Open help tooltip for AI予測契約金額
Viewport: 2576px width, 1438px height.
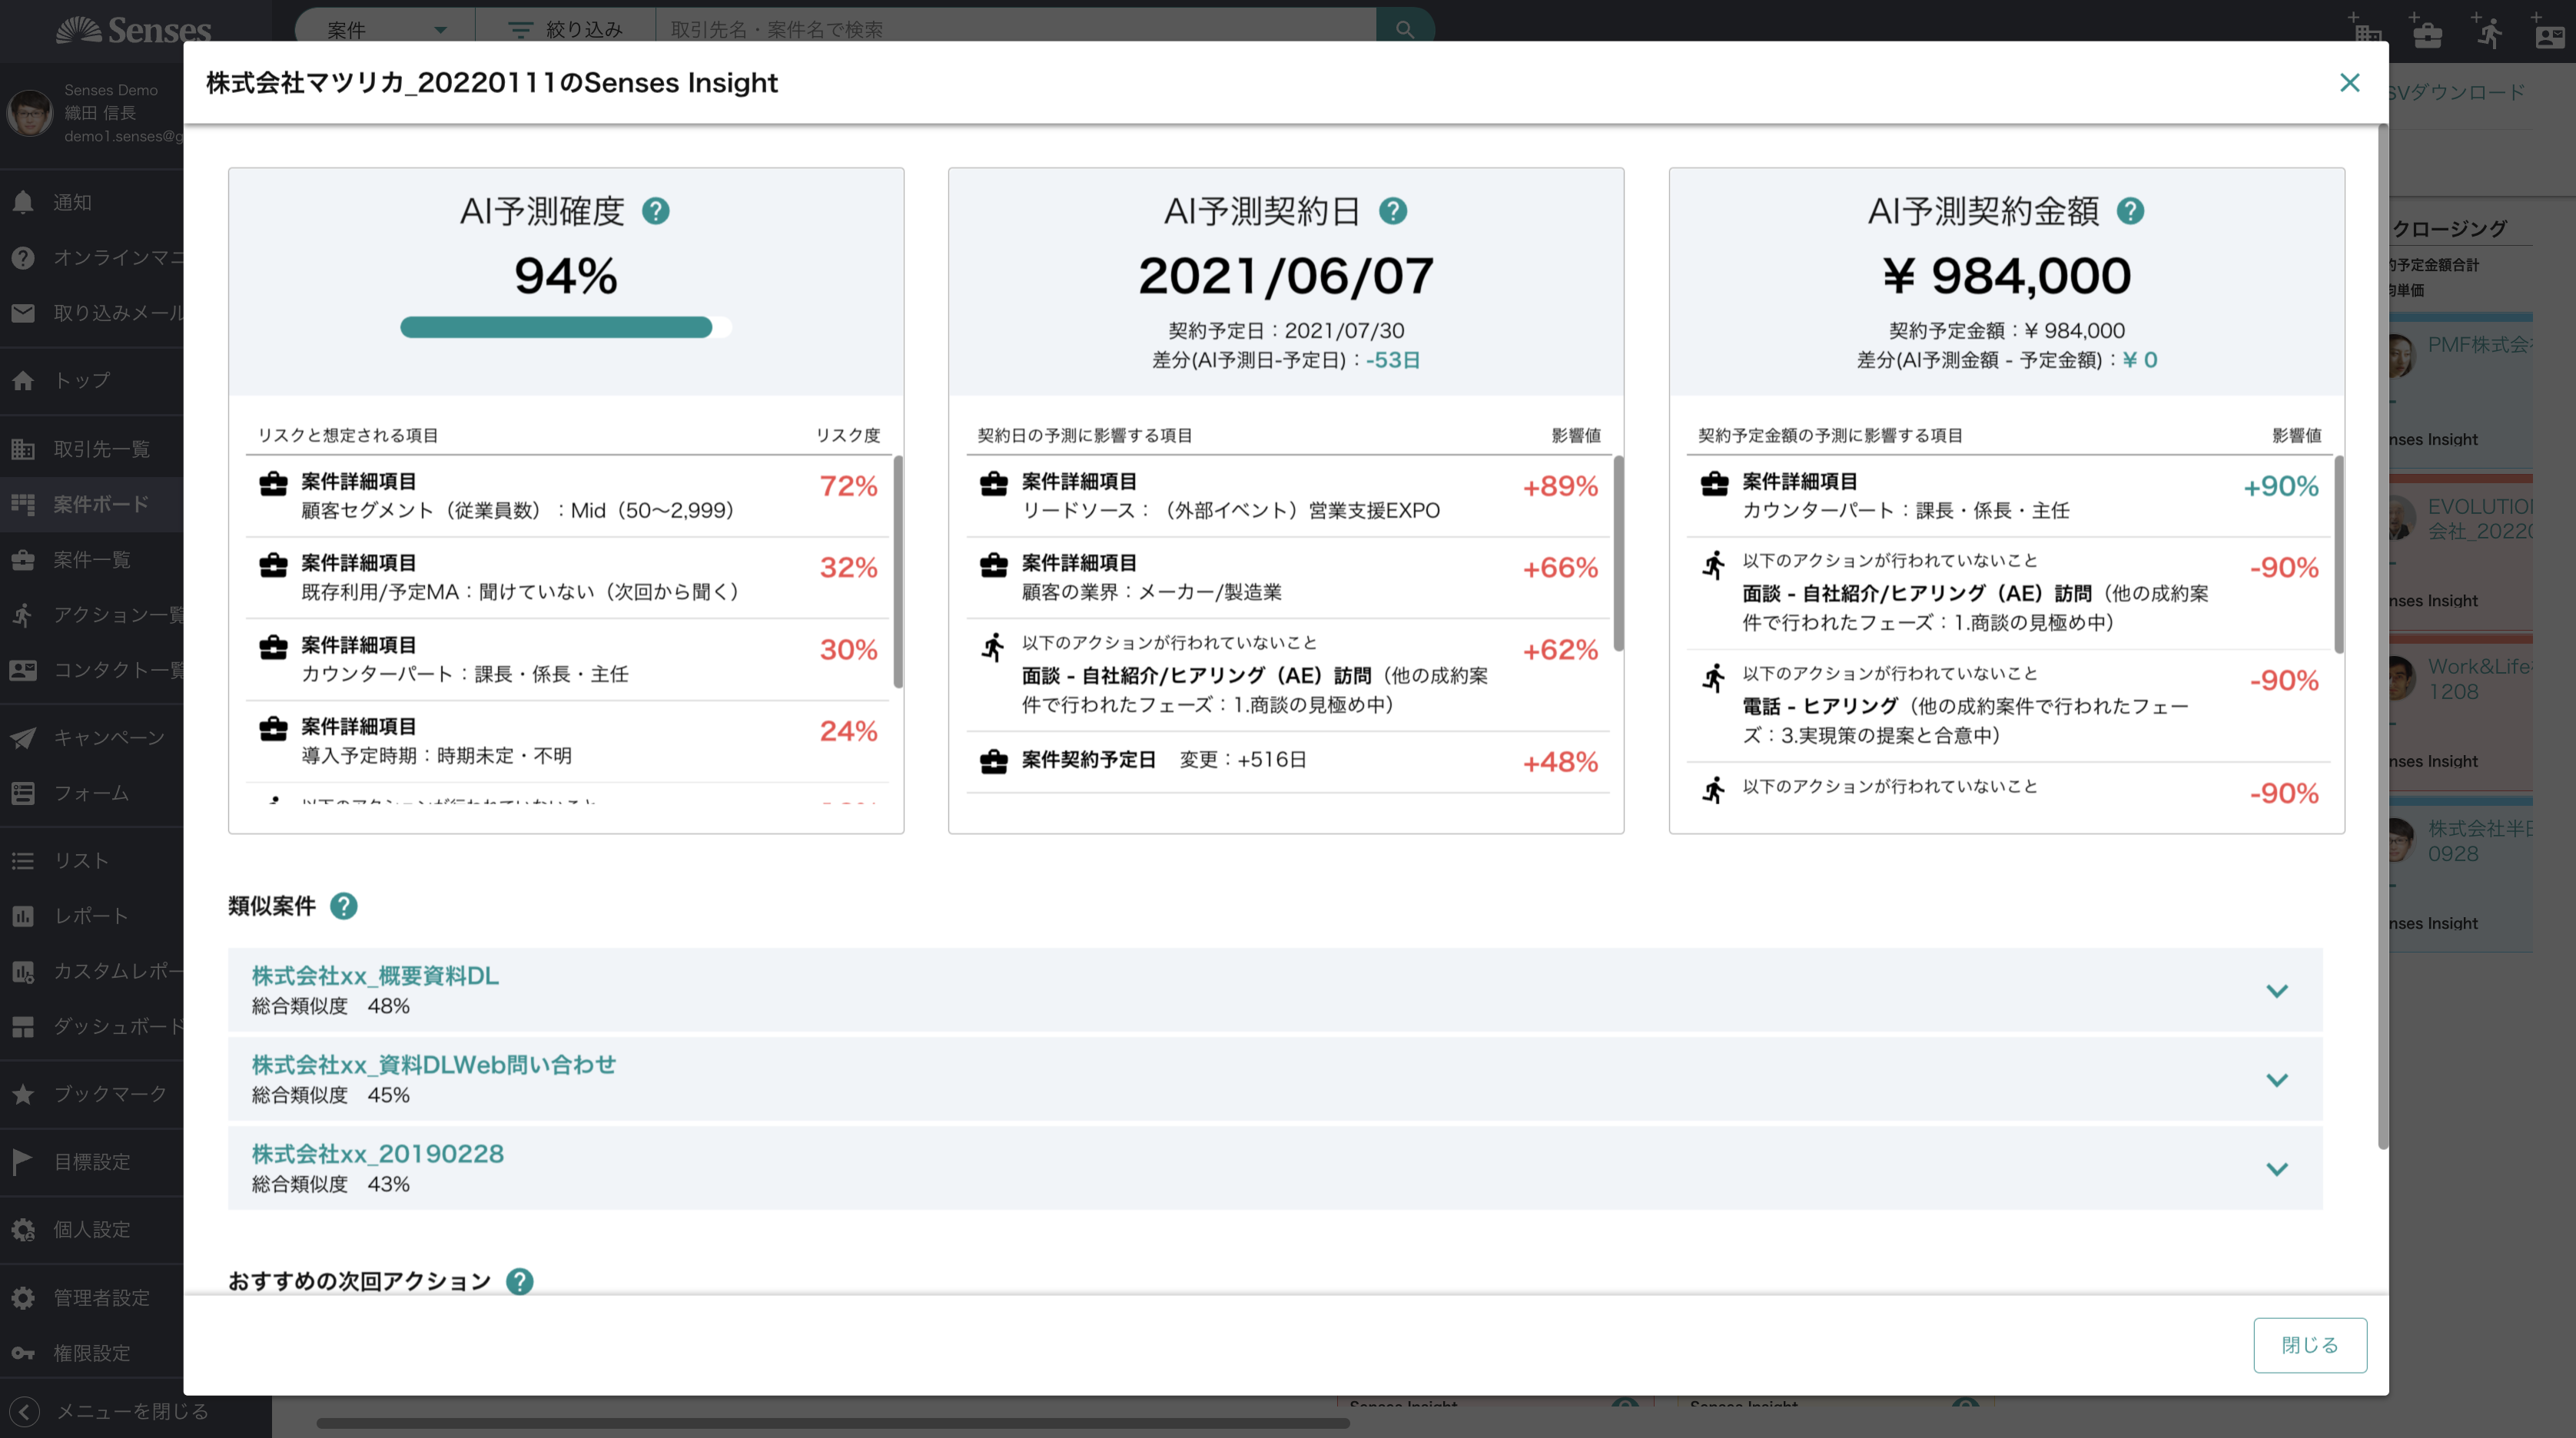(x=2130, y=210)
